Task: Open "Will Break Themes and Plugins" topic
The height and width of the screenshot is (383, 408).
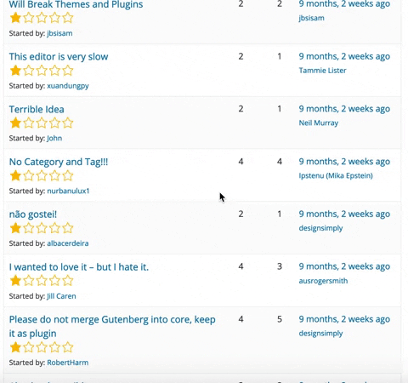Action: (76, 4)
